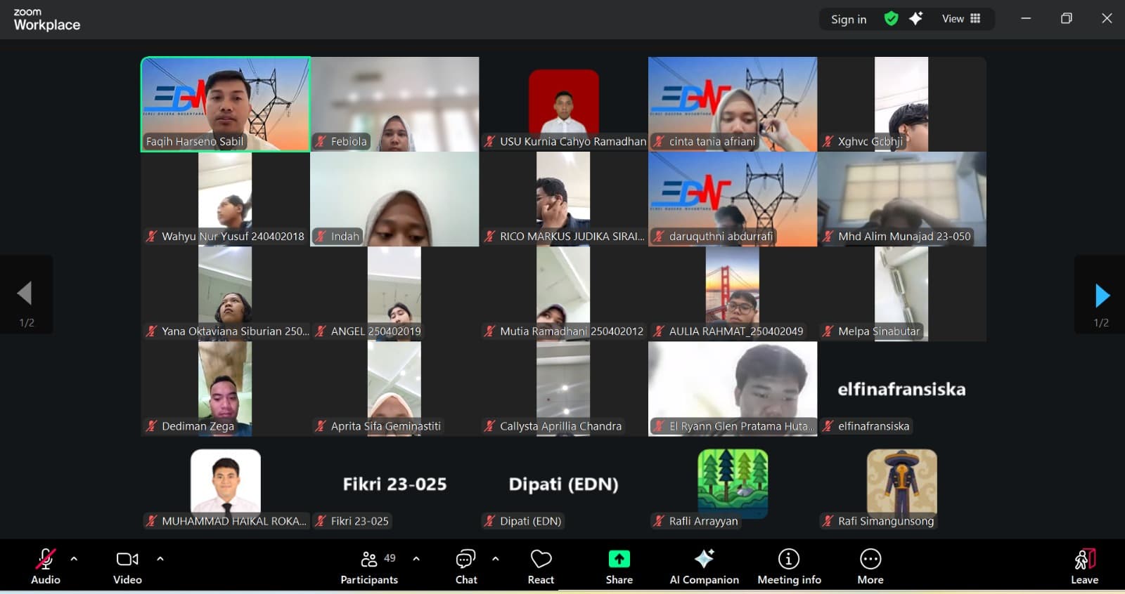Open the View layout menu

tap(961, 19)
